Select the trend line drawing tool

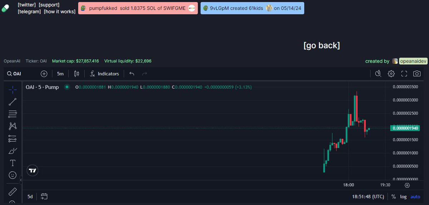click(x=13, y=102)
